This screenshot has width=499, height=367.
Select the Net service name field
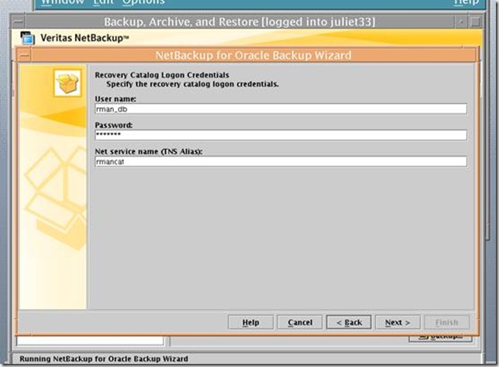[280, 161]
